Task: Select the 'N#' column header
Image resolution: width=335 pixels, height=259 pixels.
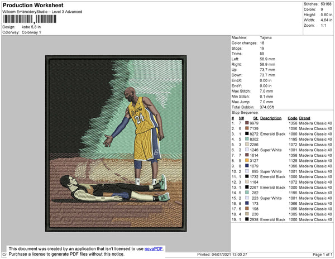Action: point(241,118)
